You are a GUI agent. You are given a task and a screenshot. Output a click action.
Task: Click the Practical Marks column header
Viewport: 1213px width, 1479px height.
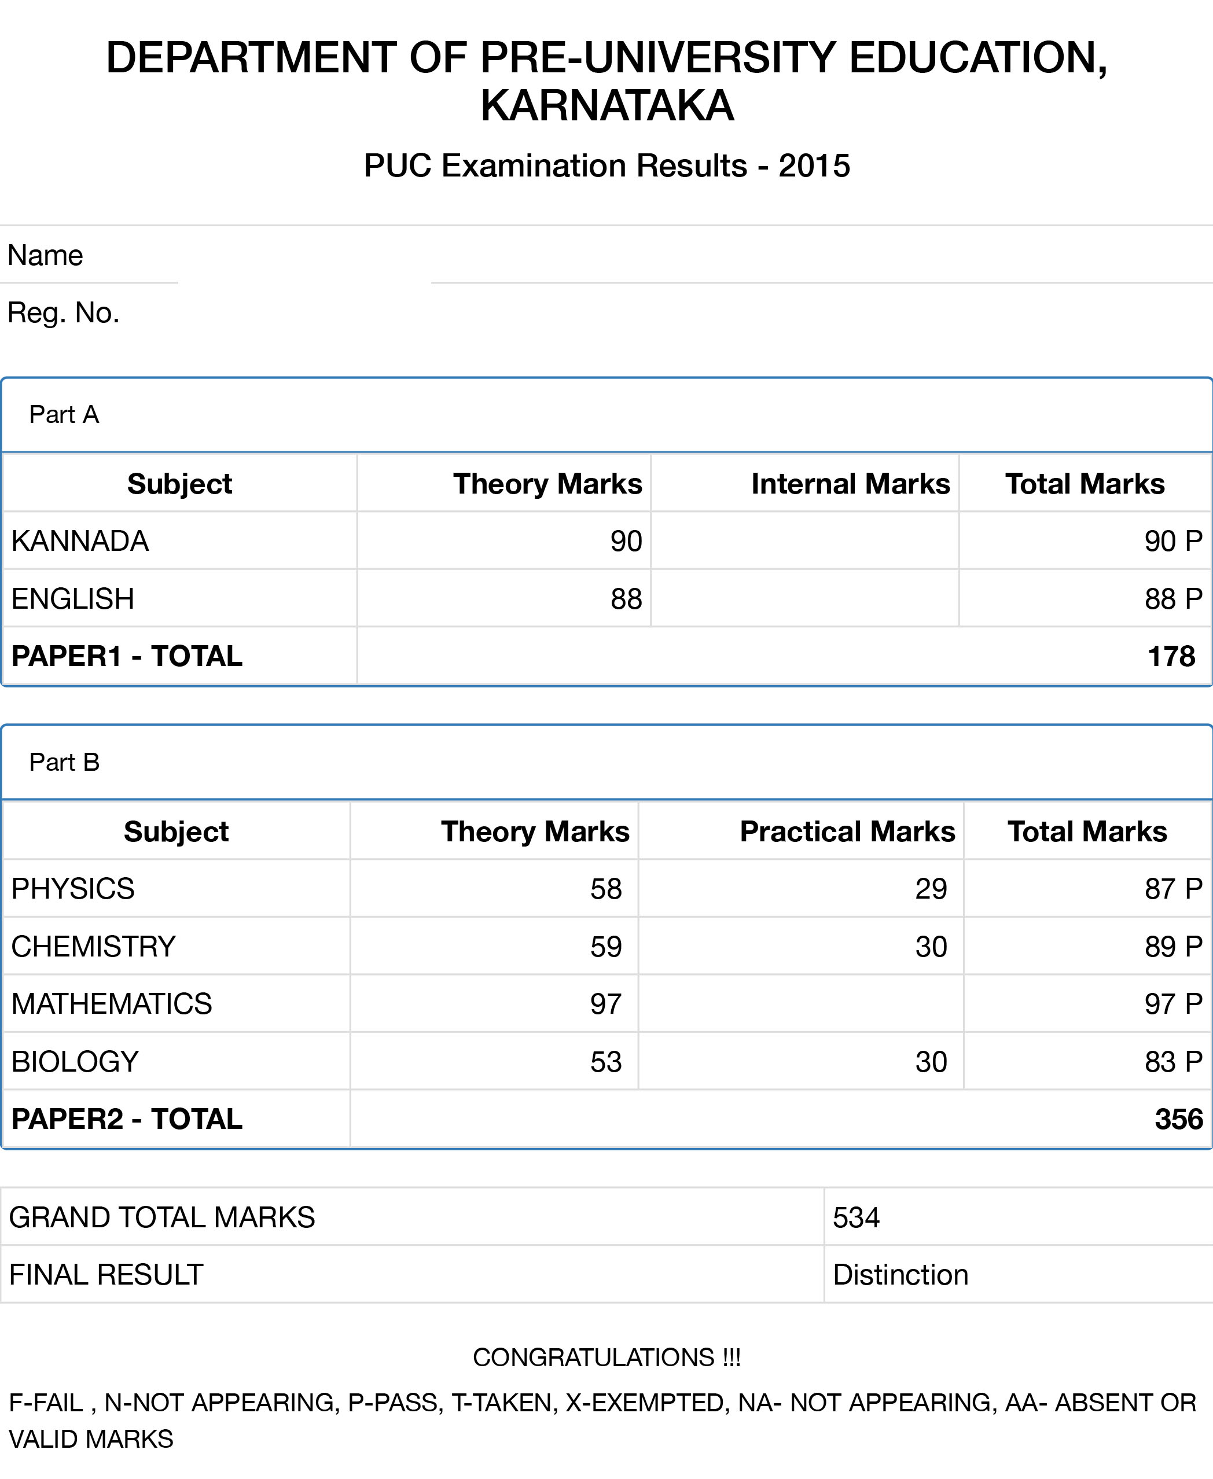(847, 832)
